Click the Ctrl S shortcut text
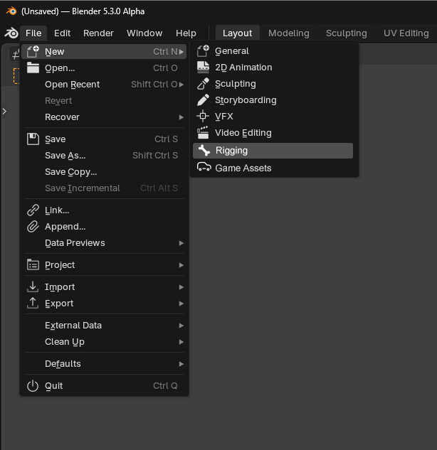437x450 pixels. (166, 139)
